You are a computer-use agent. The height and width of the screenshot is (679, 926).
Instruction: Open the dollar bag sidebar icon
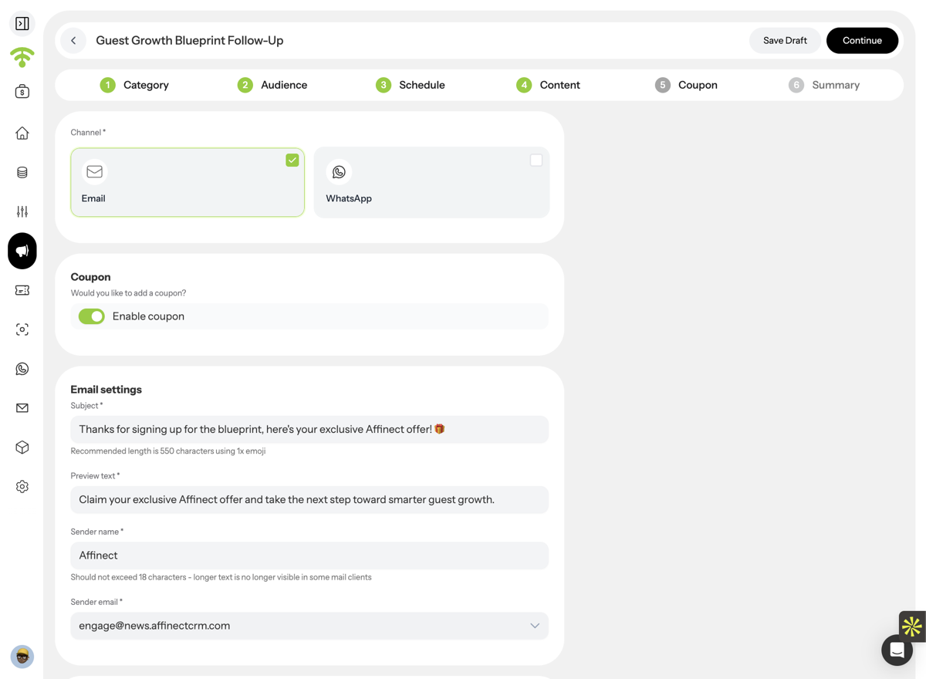point(22,92)
